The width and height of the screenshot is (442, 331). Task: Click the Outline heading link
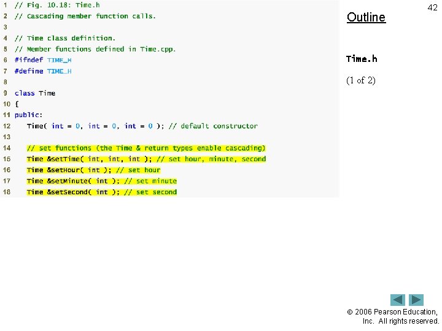tap(366, 17)
